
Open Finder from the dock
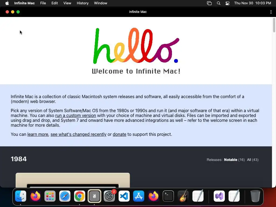click(20, 196)
